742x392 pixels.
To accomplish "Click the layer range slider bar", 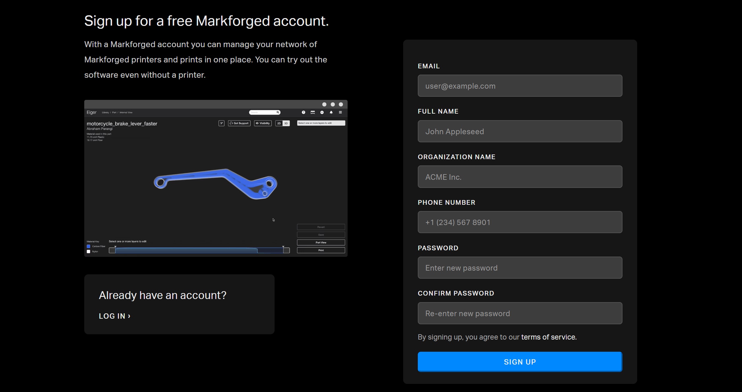I will [199, 250].
